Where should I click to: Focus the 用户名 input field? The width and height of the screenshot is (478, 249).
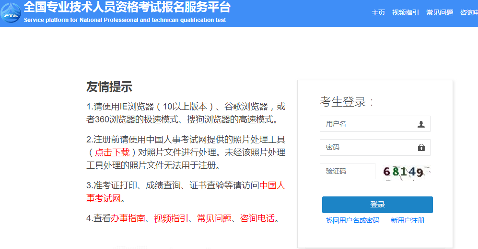tap(375, 124)
